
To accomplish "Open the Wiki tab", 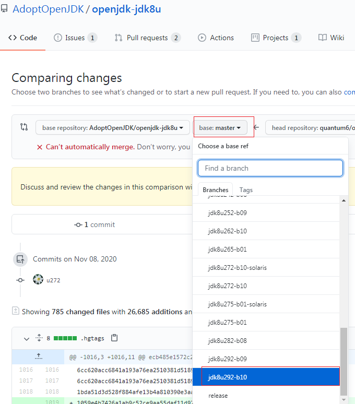I will (331, 38).
